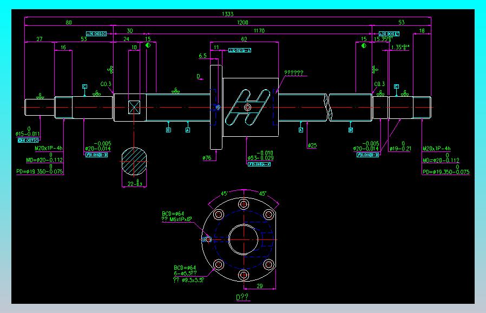The image size is (486, 313).
Task: Click the hatched oil hole on flange view
Action: (206, 239)
